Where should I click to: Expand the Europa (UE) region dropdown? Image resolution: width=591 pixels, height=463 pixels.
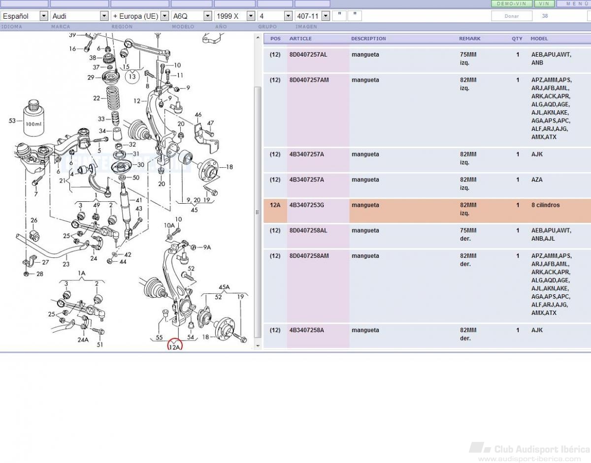click(140, 16)
